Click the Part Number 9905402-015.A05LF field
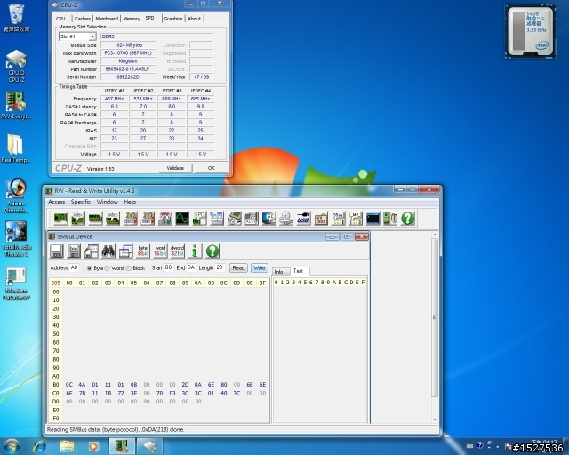 tap(128, 69)
